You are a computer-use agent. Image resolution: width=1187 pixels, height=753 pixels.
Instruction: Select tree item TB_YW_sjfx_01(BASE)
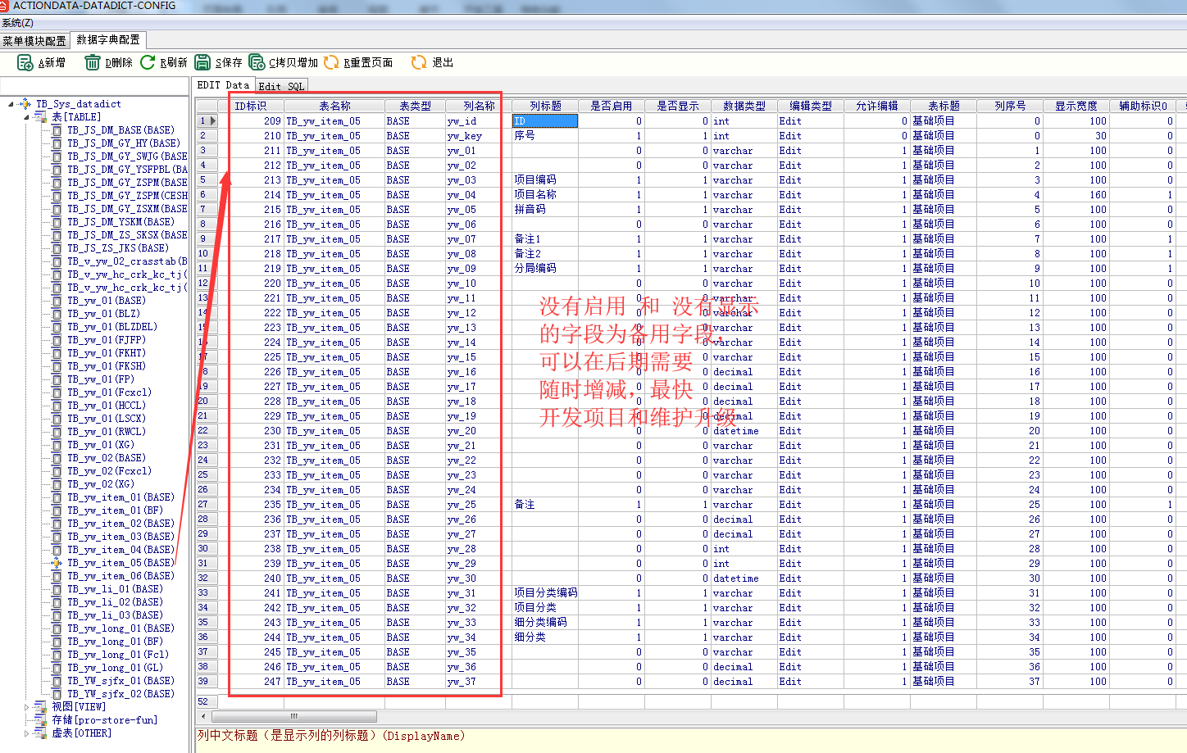(x=121, y=681)
